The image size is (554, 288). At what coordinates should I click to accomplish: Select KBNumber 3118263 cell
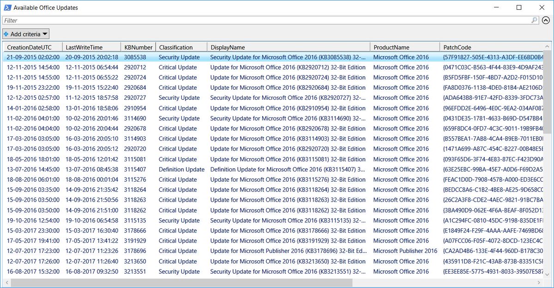135,200
